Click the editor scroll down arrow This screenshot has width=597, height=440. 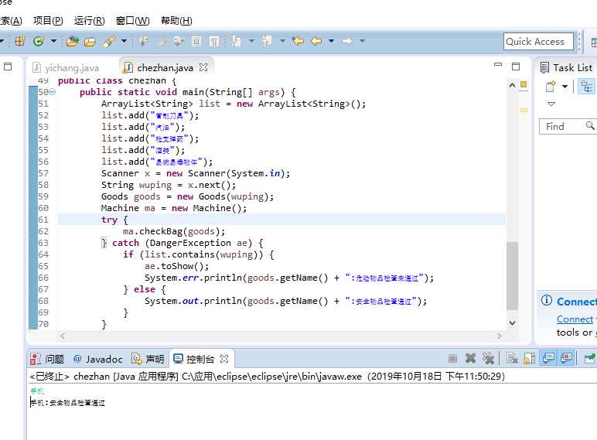click(x=513, y=322)
